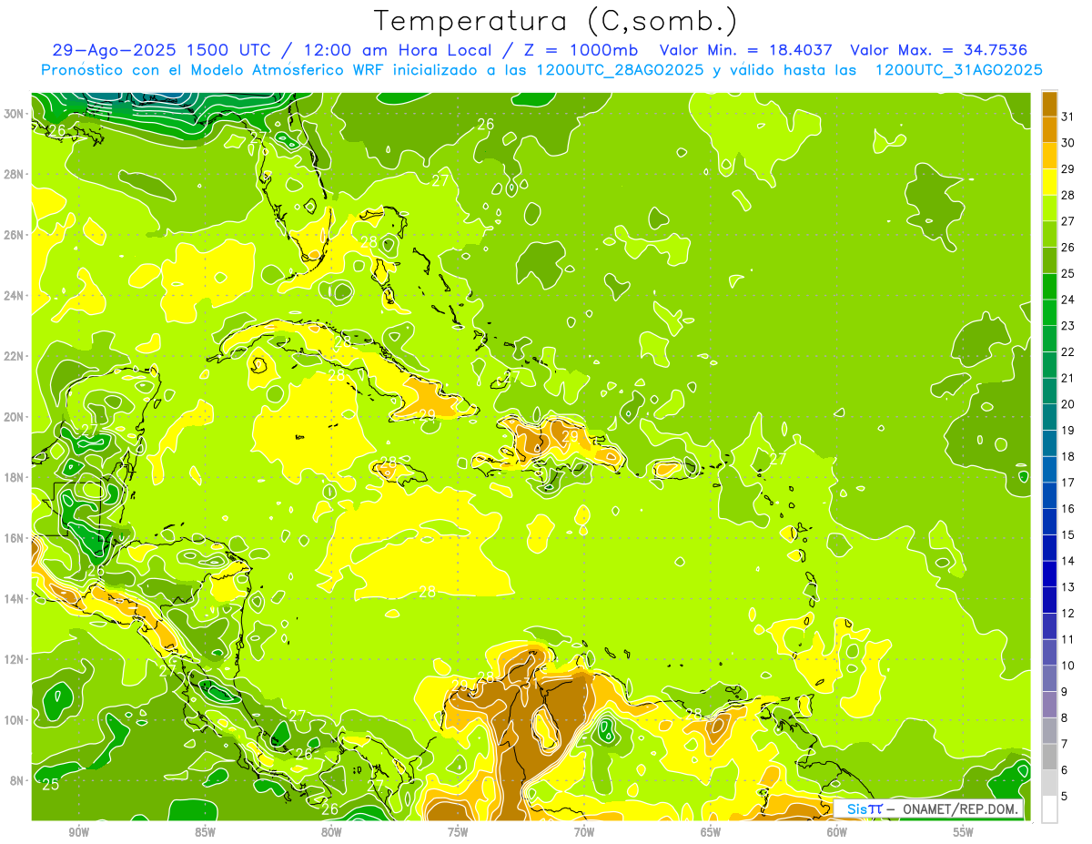Click the '8N' latitude axis label

(17, 780)
